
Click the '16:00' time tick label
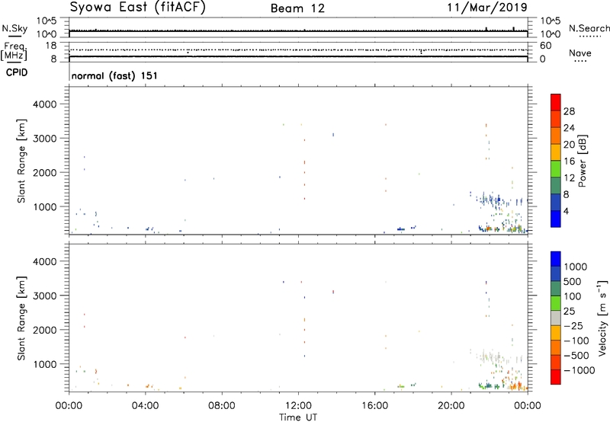[x=374, y=406]
